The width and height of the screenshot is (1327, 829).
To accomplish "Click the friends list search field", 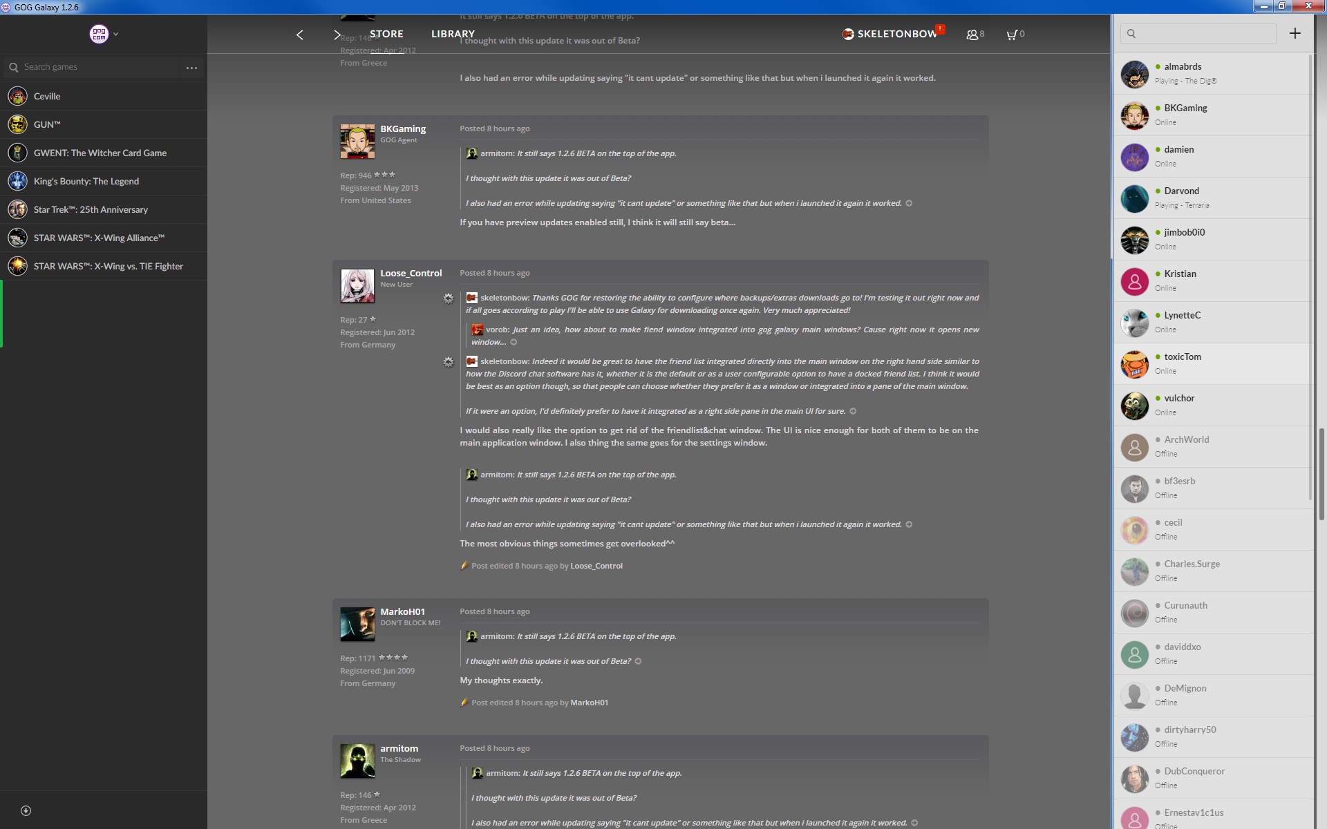I will 1198,33.
